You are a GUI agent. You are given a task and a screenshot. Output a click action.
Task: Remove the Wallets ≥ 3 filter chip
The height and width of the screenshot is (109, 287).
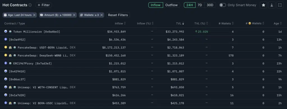[x=101, y=15]
